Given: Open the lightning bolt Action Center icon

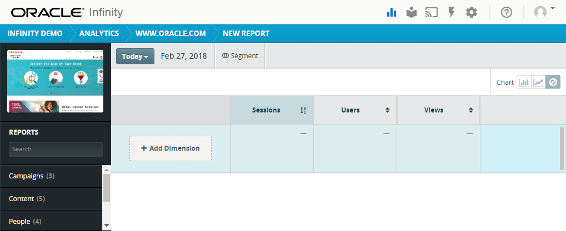Looking at the screenshot, I should (451, 13).
